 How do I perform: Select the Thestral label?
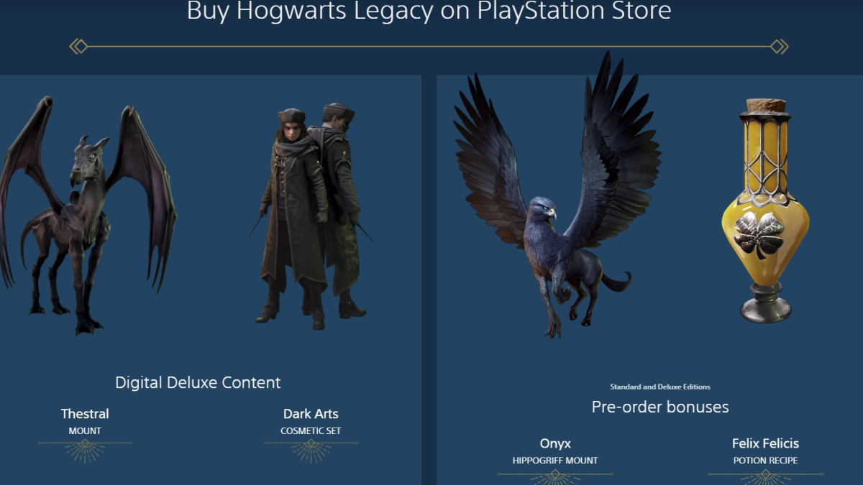pyautogui.click(x=85, y=414)
